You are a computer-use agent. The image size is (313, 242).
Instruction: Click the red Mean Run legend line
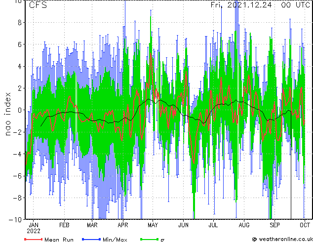(x=33, y=239)
